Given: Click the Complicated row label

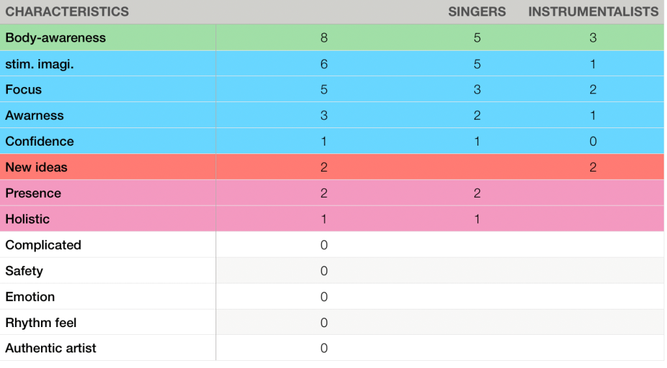Looking at the screenshot, I should click(43, 245).
